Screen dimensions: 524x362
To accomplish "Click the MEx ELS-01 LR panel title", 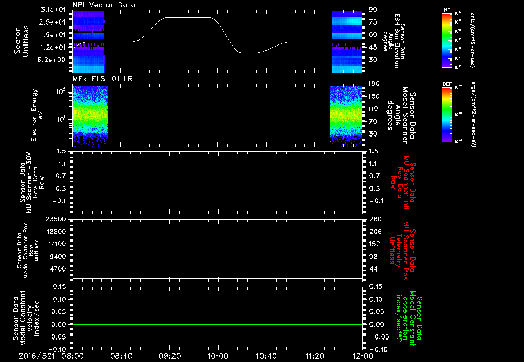I will [x=102, y=79].
